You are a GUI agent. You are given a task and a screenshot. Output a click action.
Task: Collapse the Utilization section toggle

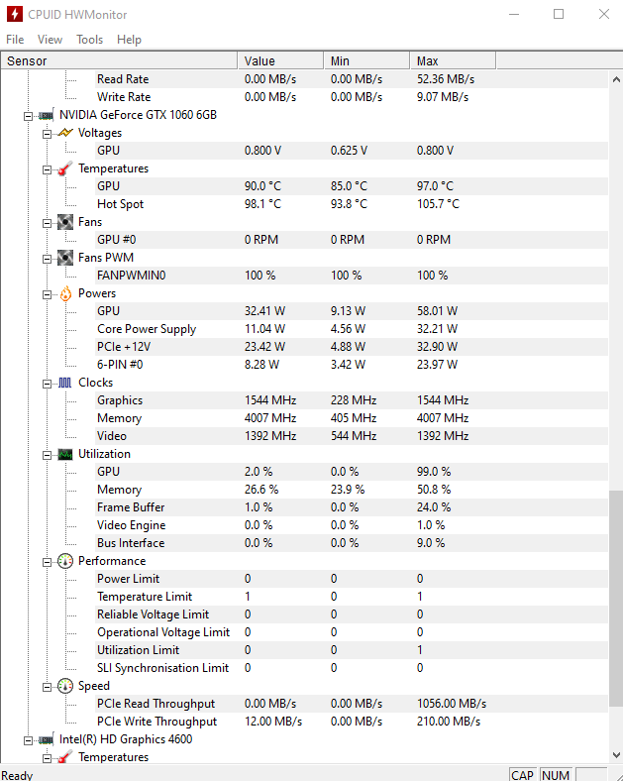click(47, 455)
